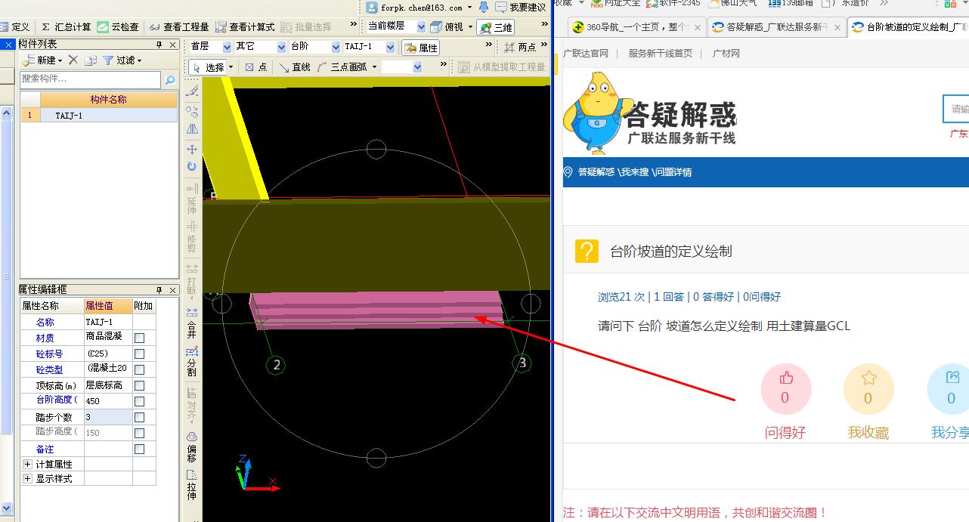Image resolution: width=969 pixels, height=522 pixels.
Task: Click the 延伸 extend tool
Action: pos(192,199)
